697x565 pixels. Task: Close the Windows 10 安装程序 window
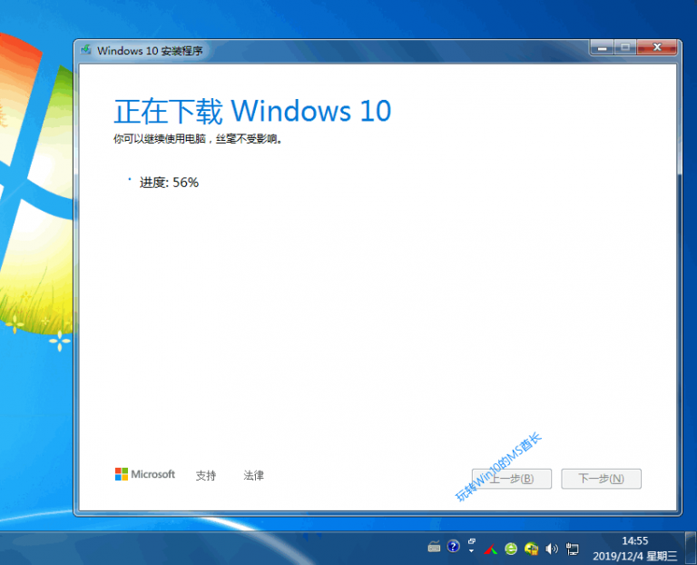657,47
